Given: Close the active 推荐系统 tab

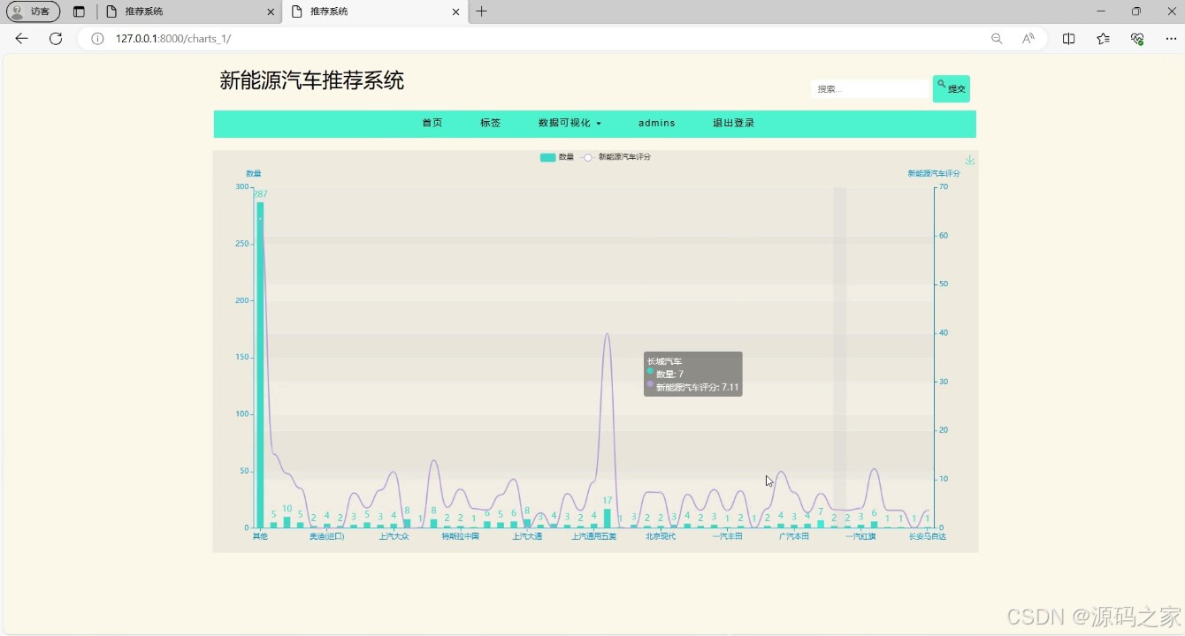Looking at the screenshot, I should click(456, 12).
